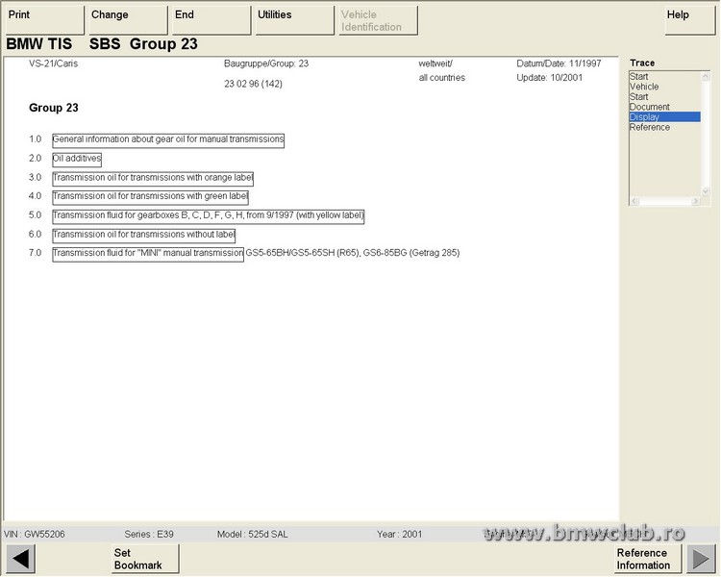The height and width of the screenshot is (577, 721).
Task: Open MINI manual transmission fluid link
Action: point(148,254)
